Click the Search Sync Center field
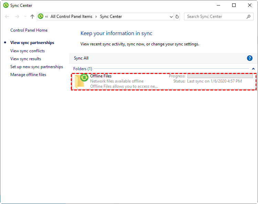 (215, 17)
